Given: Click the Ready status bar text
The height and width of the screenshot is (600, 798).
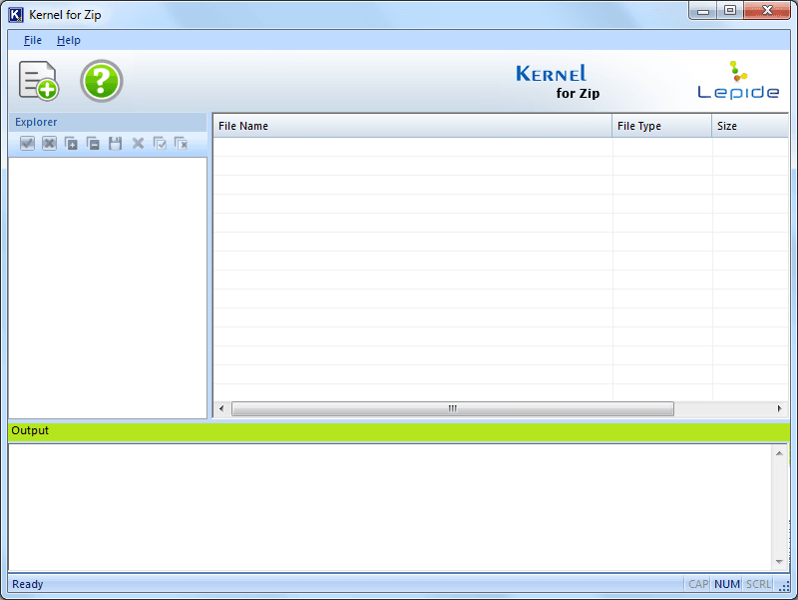Looking at the screenshot, I should click(x=28, y=584).
